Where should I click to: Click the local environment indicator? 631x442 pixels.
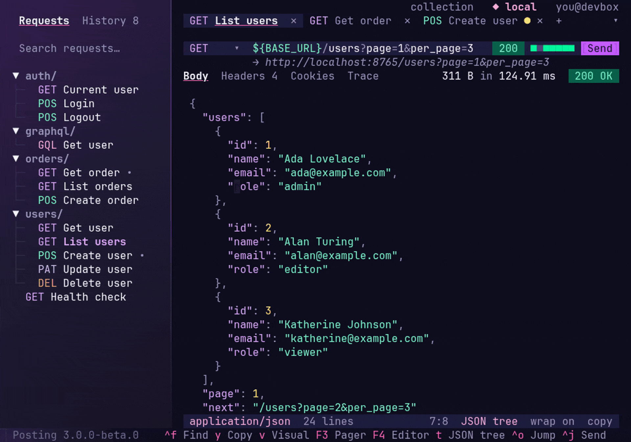515,7
